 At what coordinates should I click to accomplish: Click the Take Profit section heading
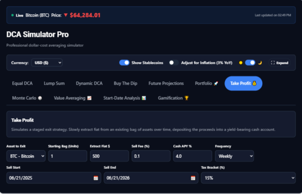(23, 120)
